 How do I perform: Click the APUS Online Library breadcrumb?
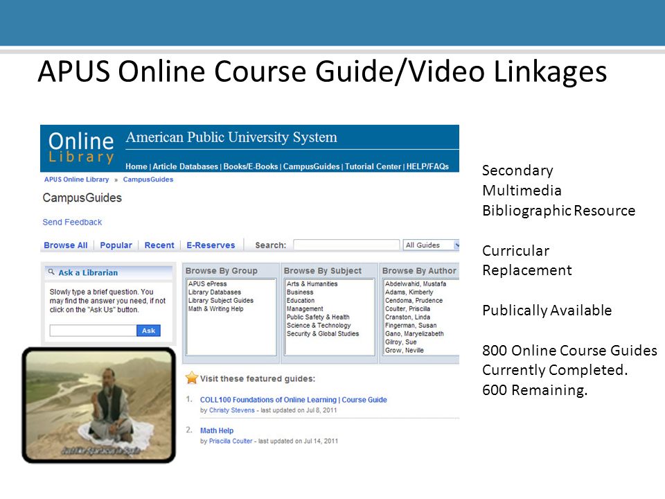[x=76, y=180]
